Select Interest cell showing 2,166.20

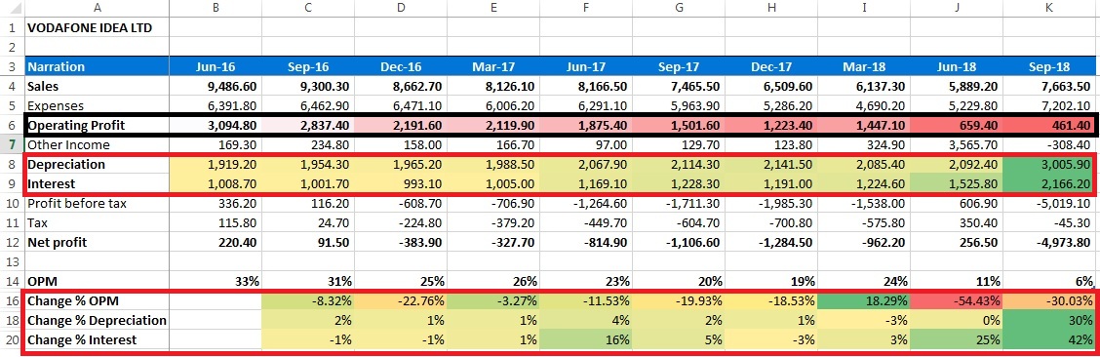click(1050, 184)
